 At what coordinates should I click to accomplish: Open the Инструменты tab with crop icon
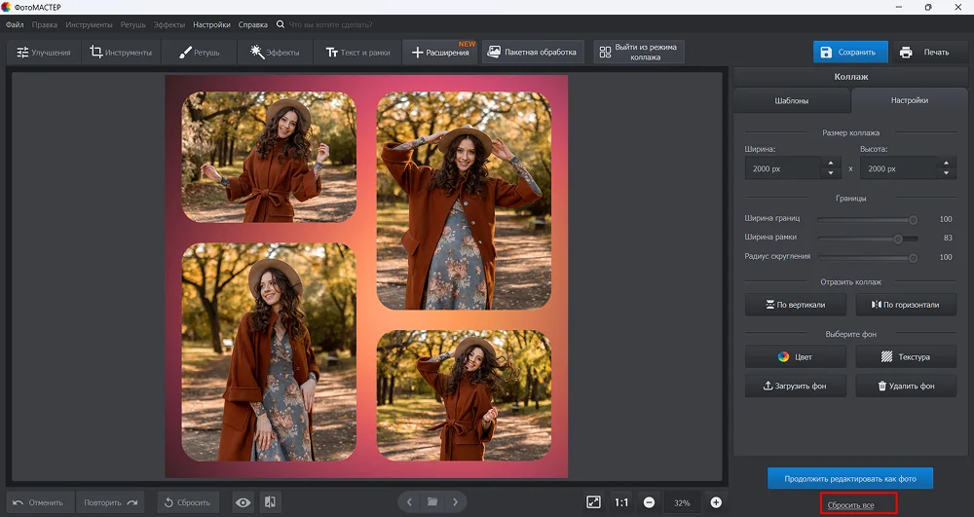(x=121, y=53)
